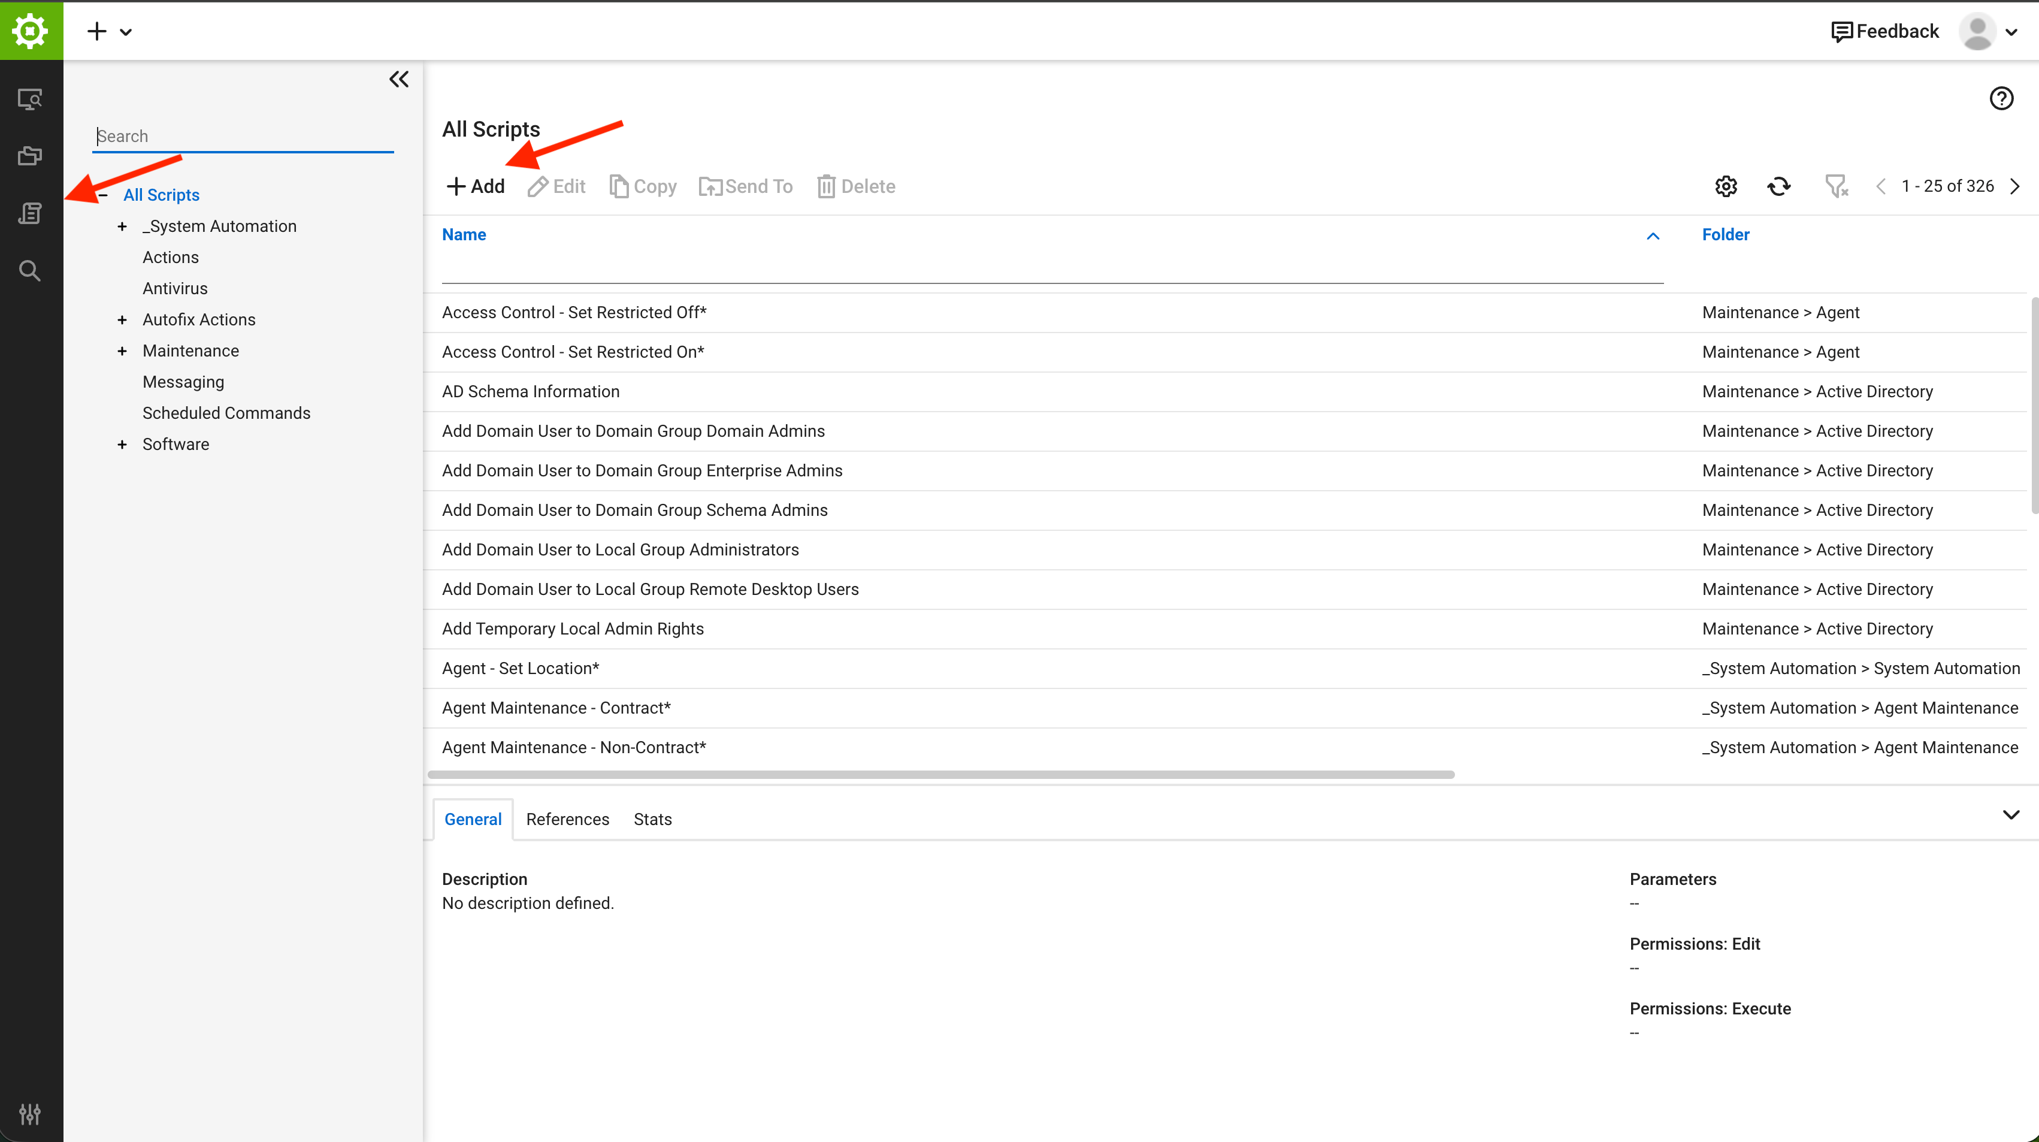Open the scripts sidebar icon
2039x1142 pixels.
30,213
